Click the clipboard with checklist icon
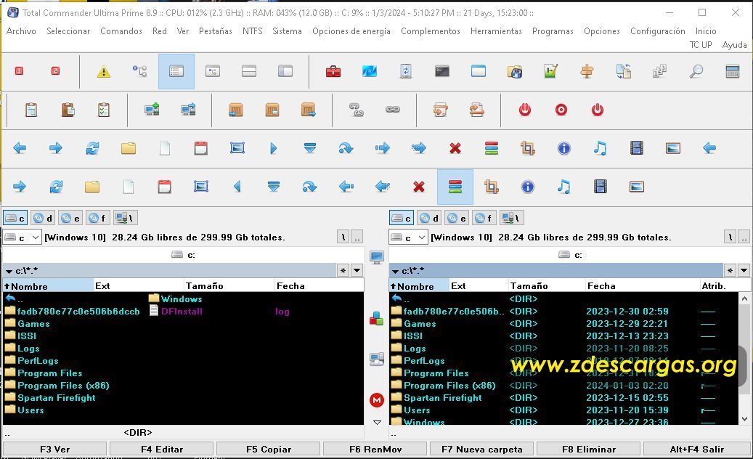 (x=104, y=110)
